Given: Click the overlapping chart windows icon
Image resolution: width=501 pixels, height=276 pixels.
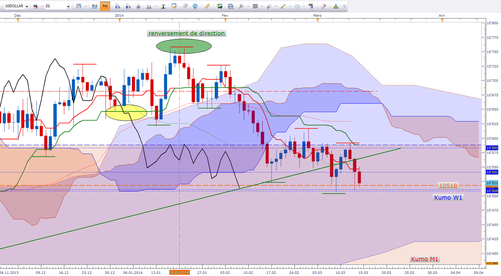Looking at the screenshot, I should pos(231,6).
